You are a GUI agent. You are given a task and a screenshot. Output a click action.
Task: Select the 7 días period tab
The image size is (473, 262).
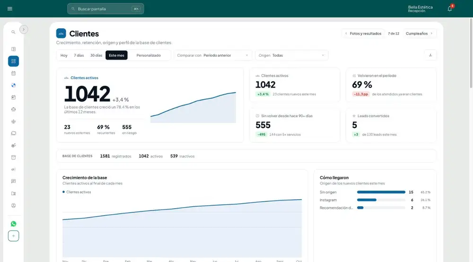tap(79, 55)
